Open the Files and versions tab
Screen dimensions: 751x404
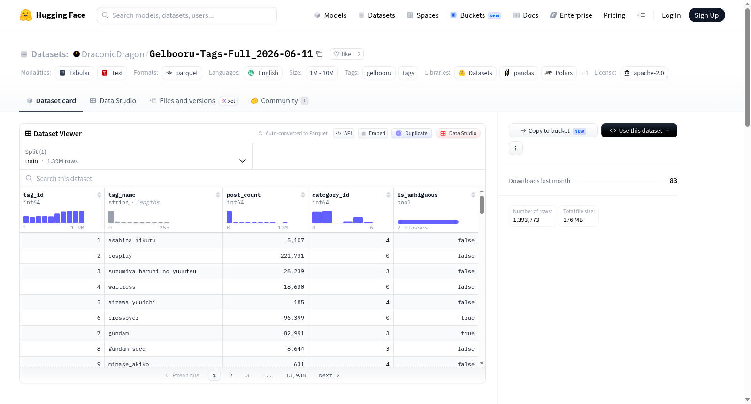pyautogui.click(x=193, y=101)
